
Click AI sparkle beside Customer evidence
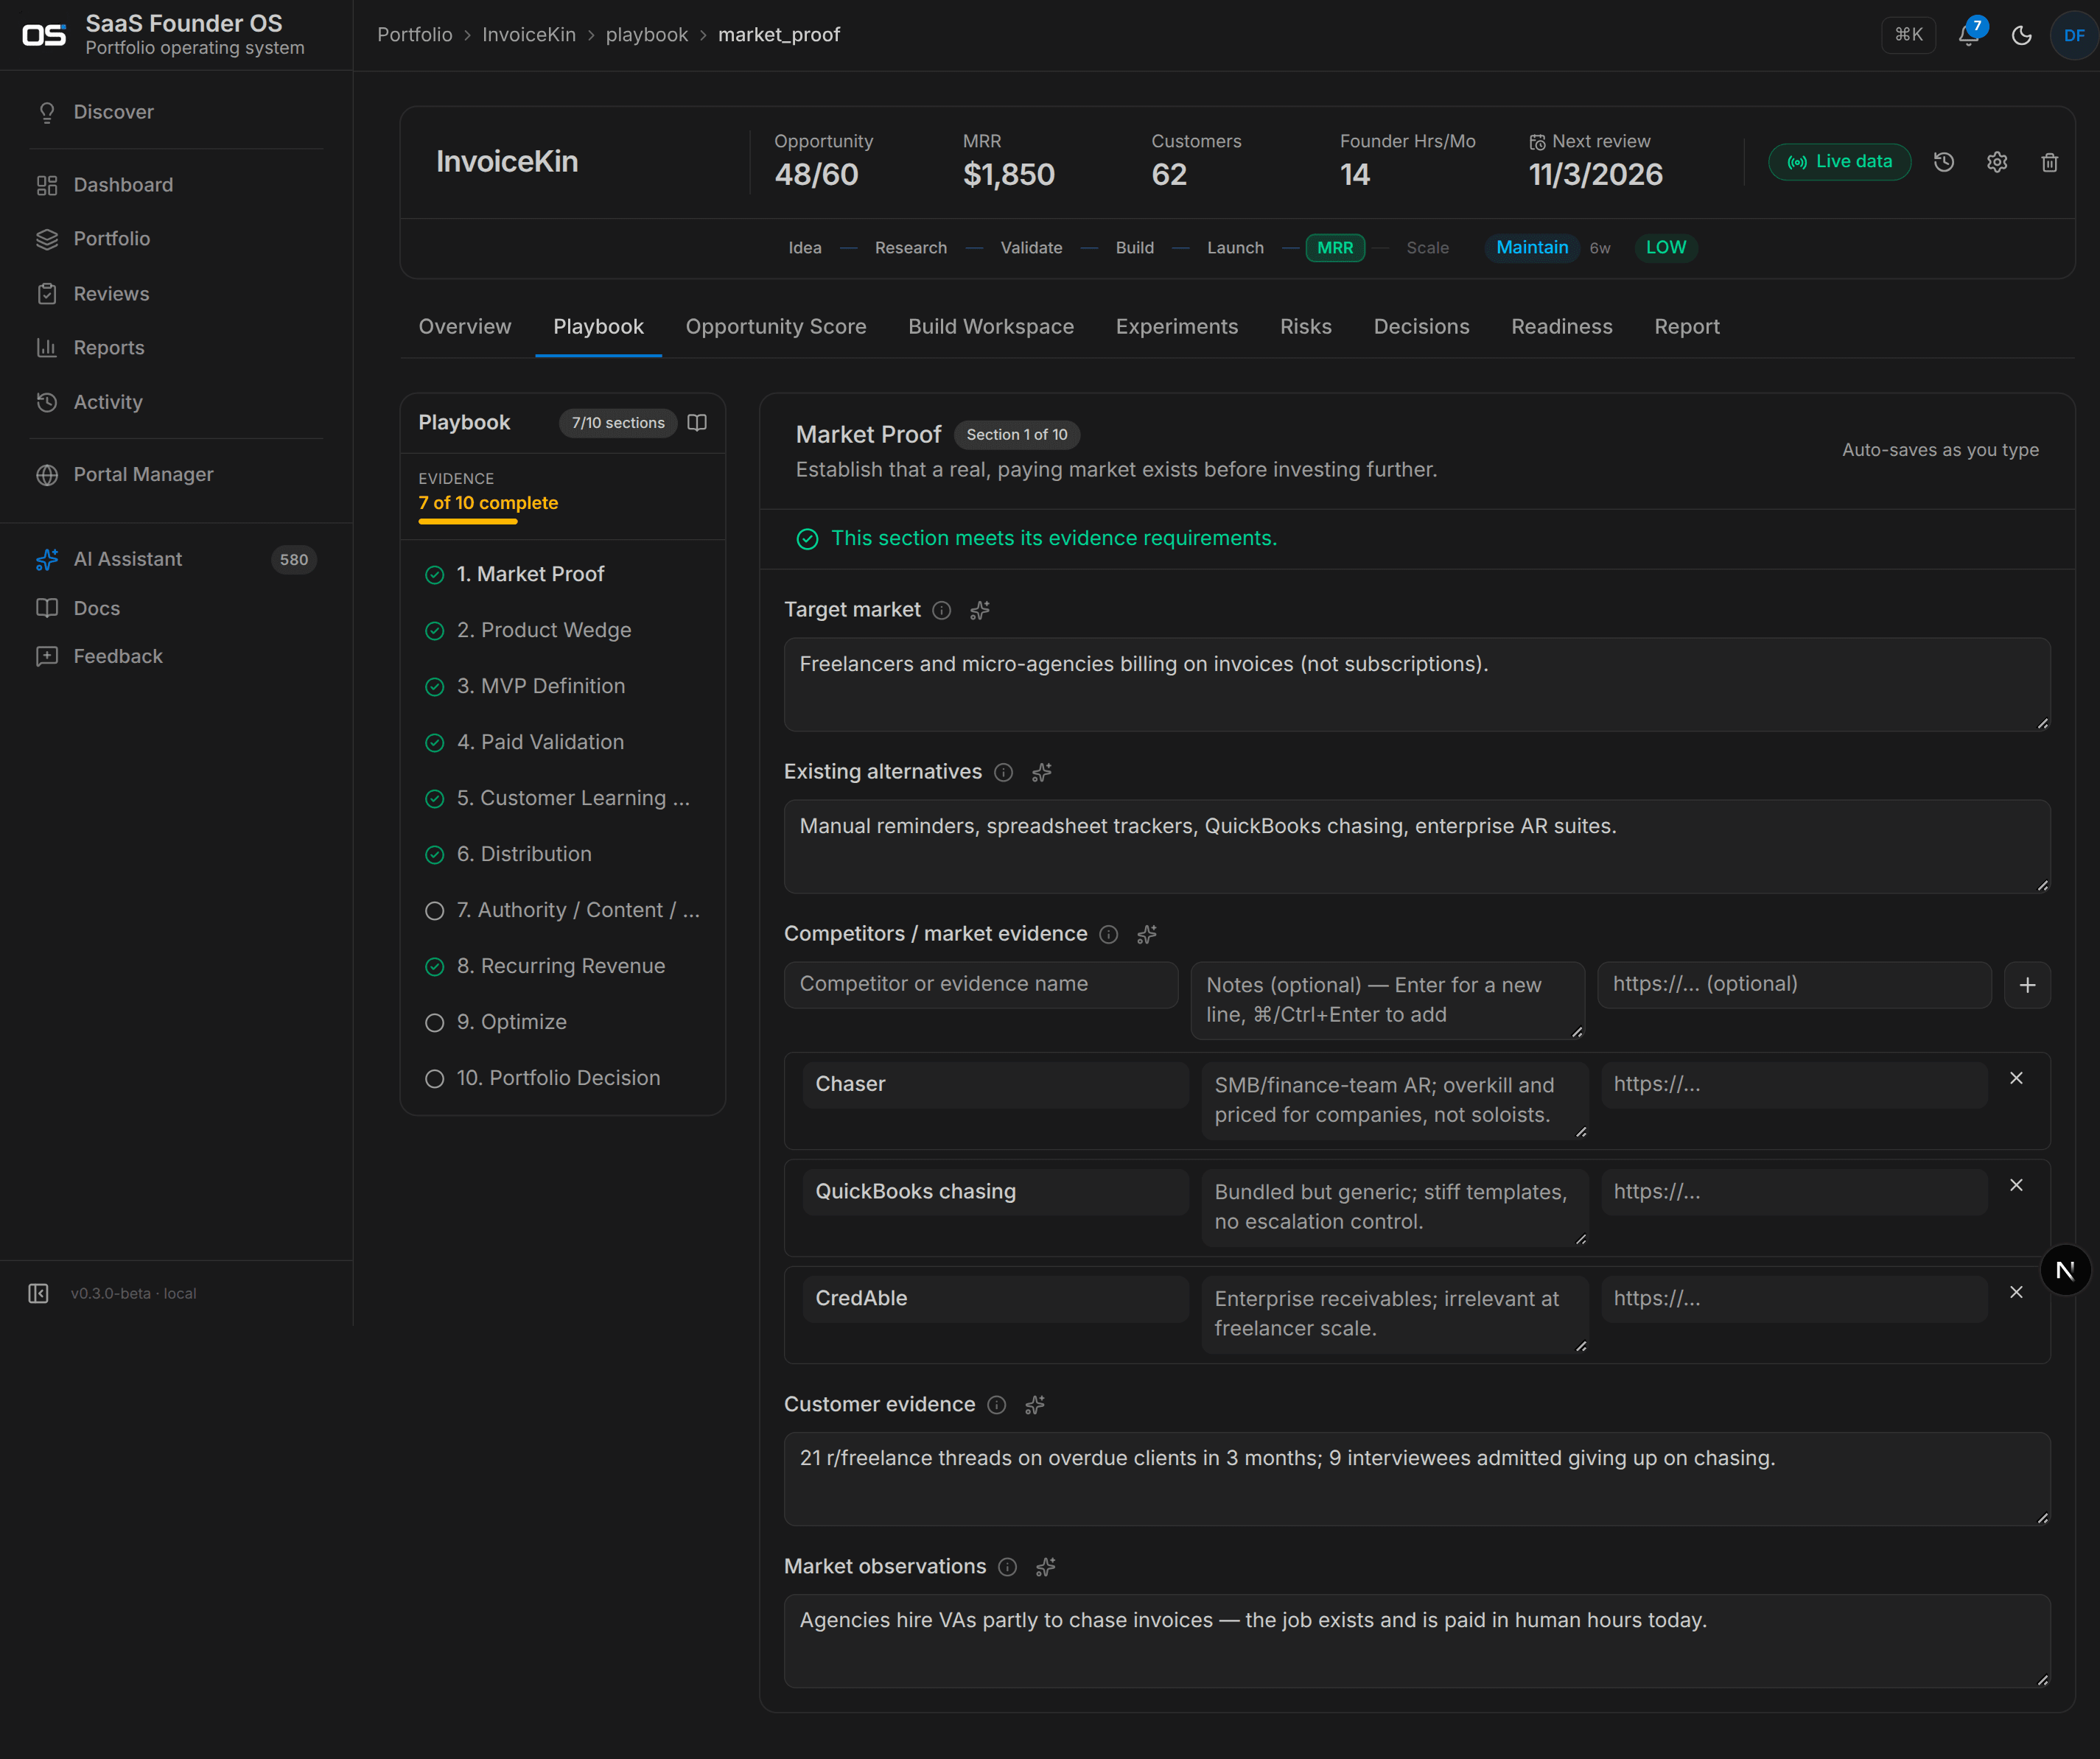tap(1035, 1404)
